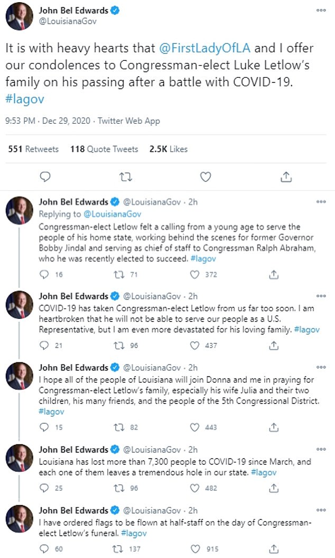The height and width of the screenshot is (558, 335).
Task: Open more options on Bobby Jindal reply
Action: (321, 202)
